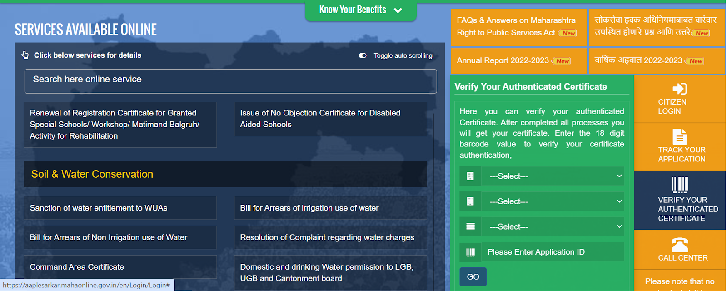Toggle auto scrolling switch
The width and height of the screenshot is (727, 291).
click(363, 55)
